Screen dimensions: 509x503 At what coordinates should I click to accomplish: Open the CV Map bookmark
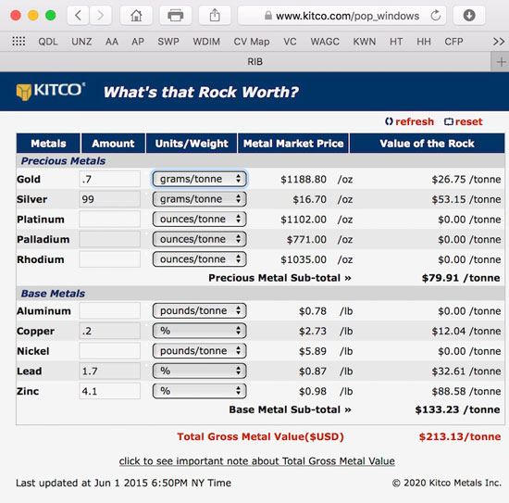click(x=252, y=42)
